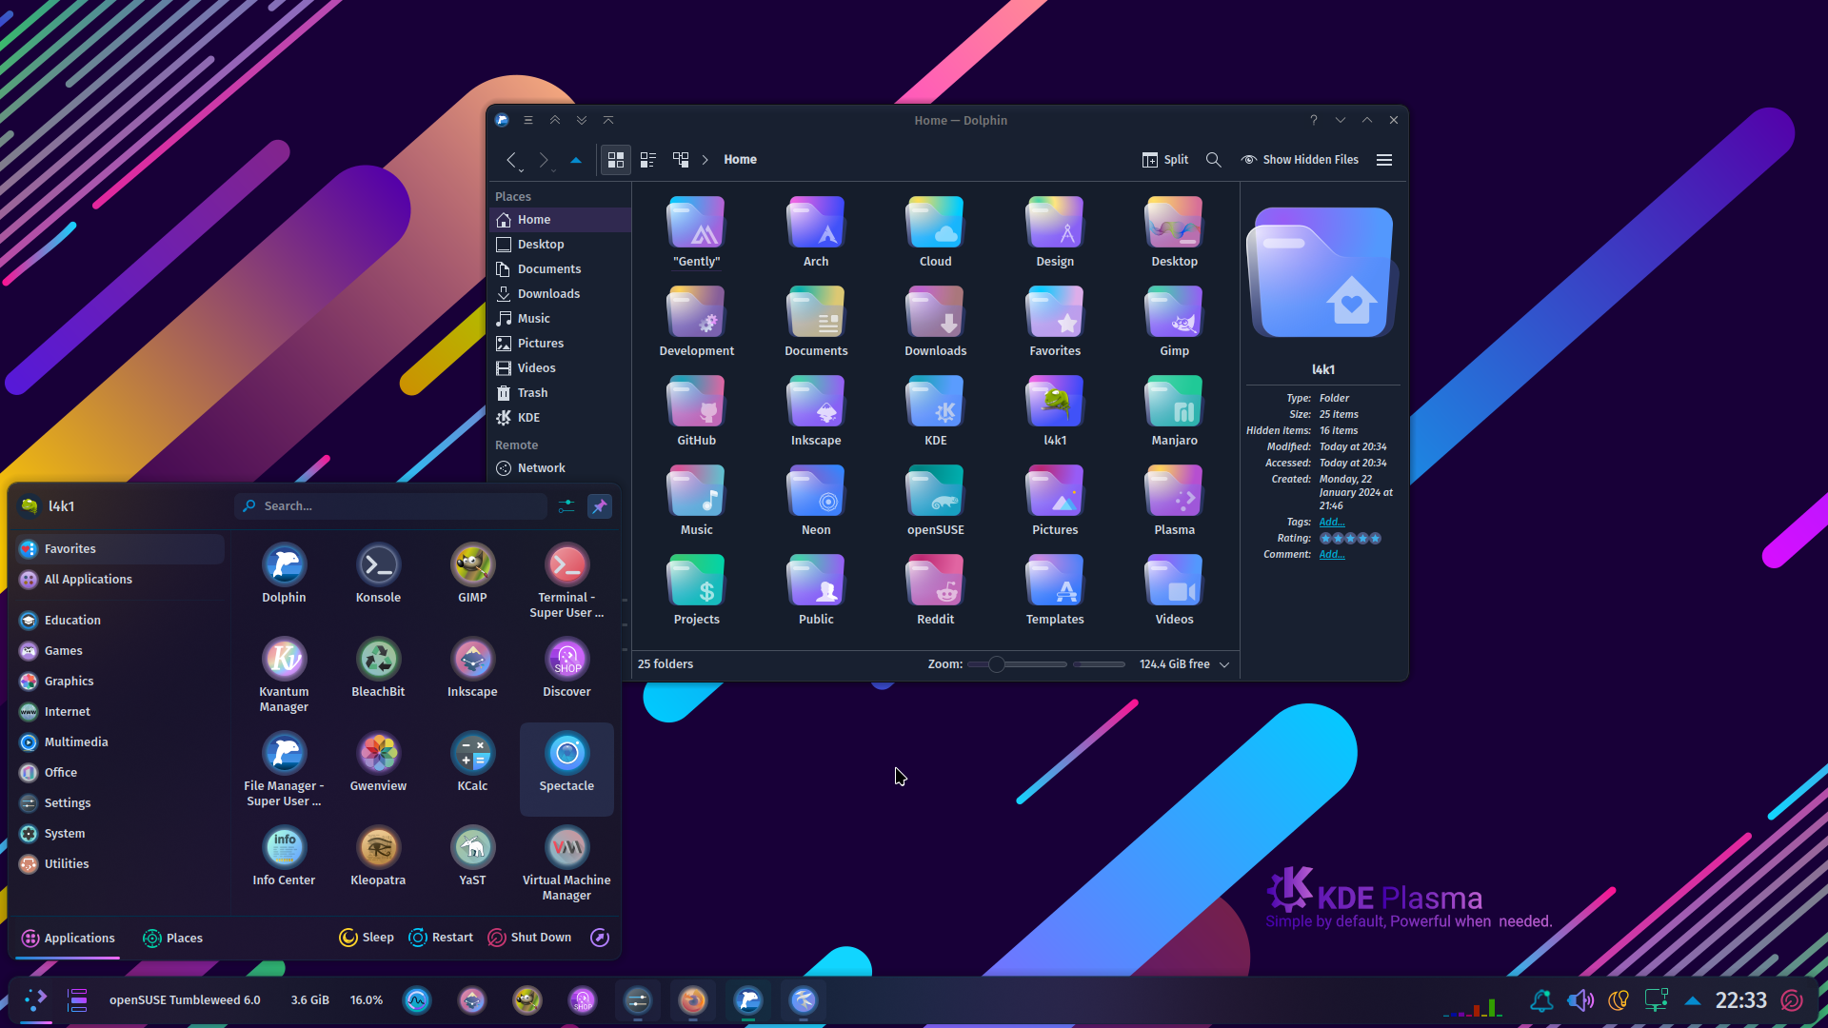Image resolution: width=1828 pixels, height=1028 pixels.
Task: Set the fifth rating star
Action: tap(1375, 539)
